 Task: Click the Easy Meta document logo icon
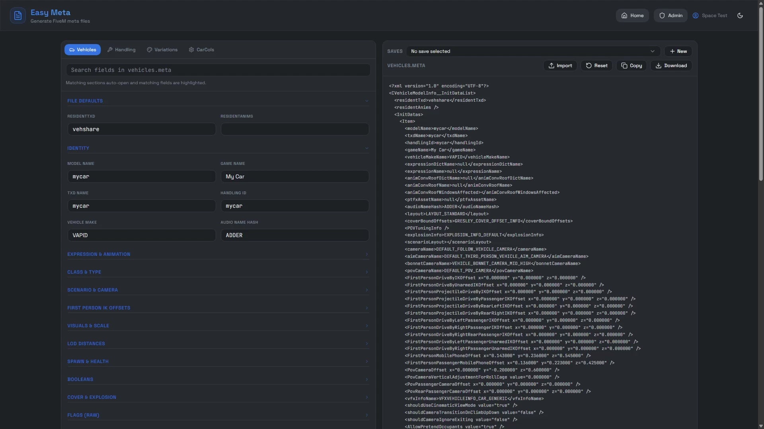click(18, 15)
